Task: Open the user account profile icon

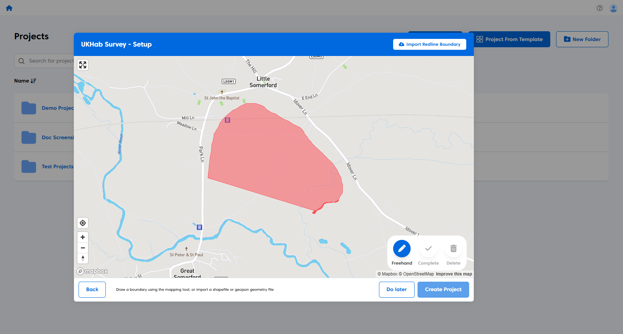Action: click(614, 8)
